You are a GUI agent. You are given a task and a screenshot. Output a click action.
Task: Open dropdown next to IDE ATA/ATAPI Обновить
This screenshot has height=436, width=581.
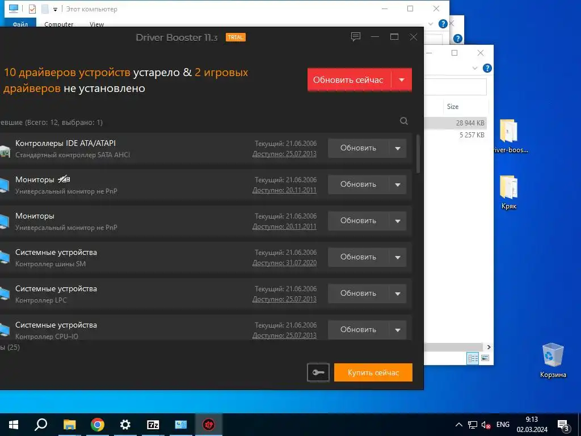398,148
